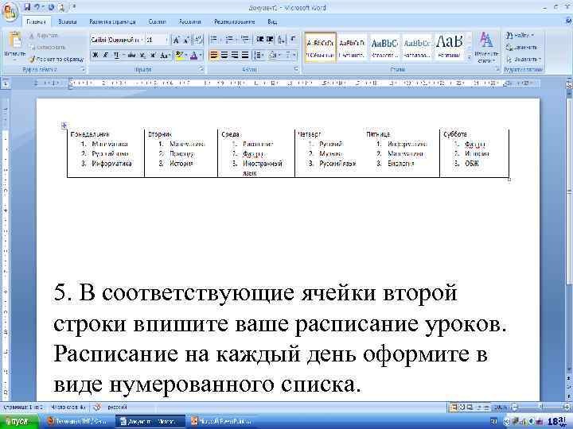Select the Название style thumbnail
This screenshot has width=573, height=429.
[x=450, y=48]
